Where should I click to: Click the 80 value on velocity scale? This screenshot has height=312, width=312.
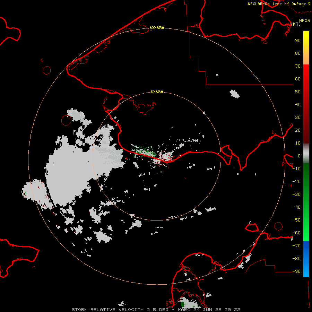298,53
